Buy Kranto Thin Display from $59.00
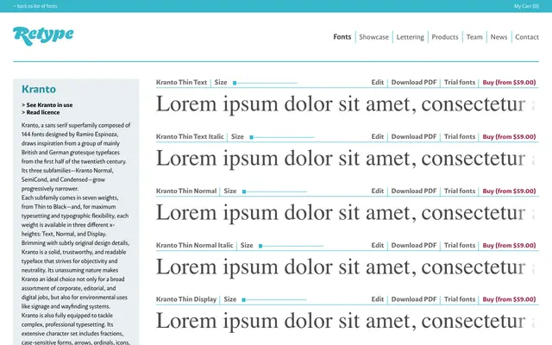 click(509, 299)
